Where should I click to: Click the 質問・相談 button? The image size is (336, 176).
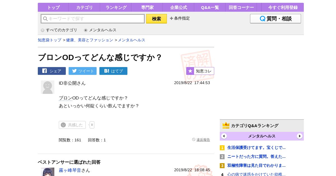point(276,19)
